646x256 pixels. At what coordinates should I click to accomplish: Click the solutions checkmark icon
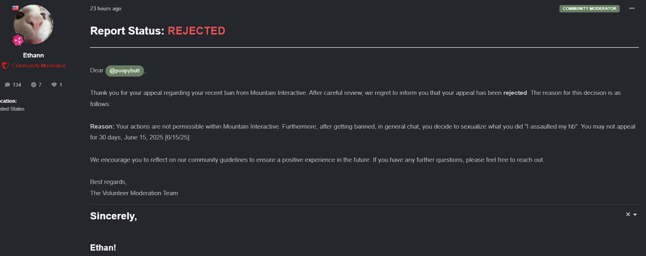[x=34, y=85]
